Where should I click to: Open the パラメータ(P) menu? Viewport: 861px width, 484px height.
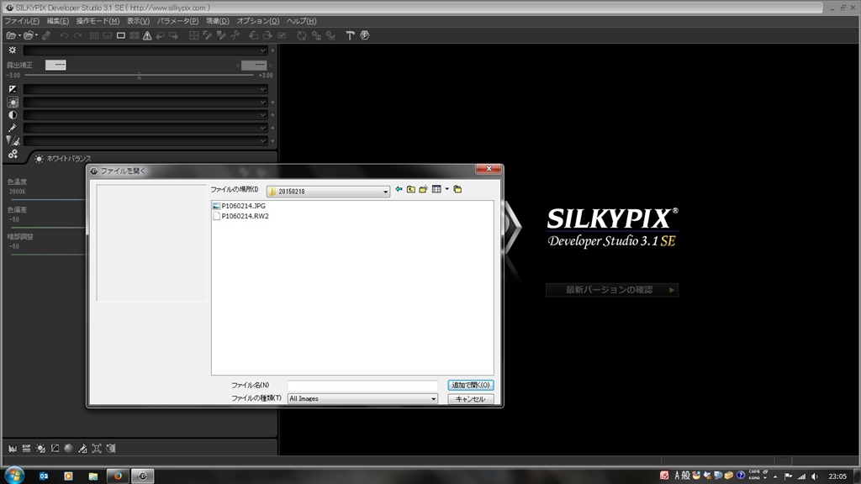pos(177,21)
